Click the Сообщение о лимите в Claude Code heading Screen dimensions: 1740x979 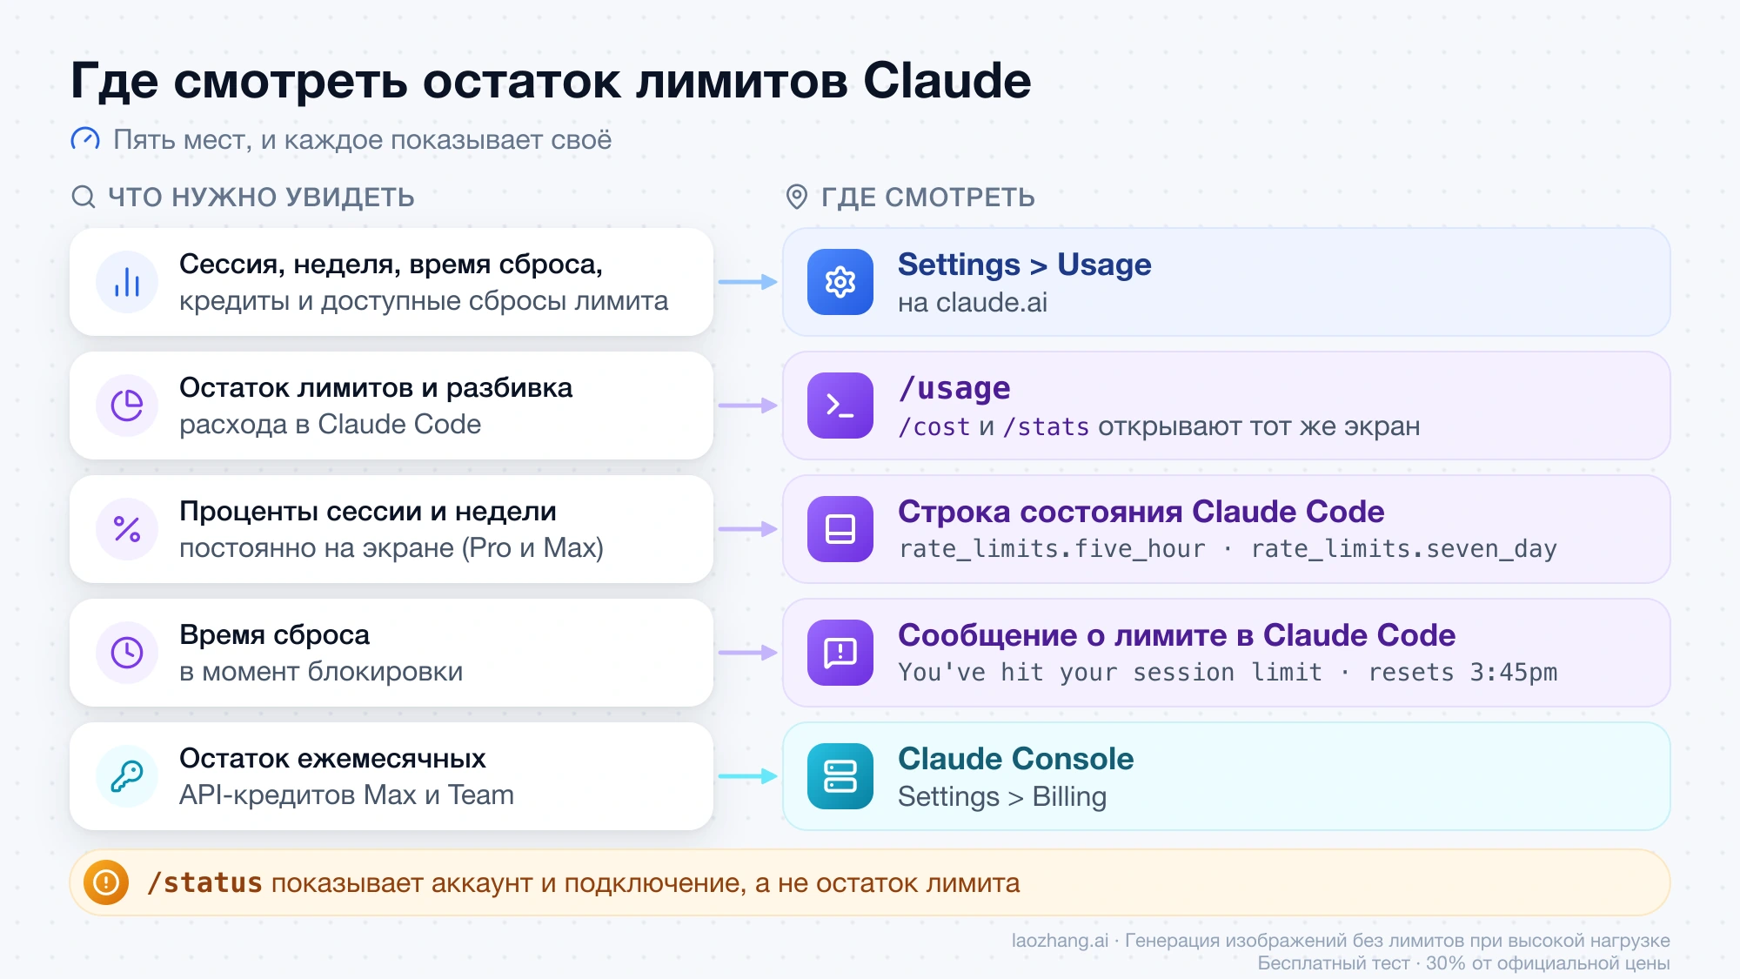click(x=1176, y=635)
